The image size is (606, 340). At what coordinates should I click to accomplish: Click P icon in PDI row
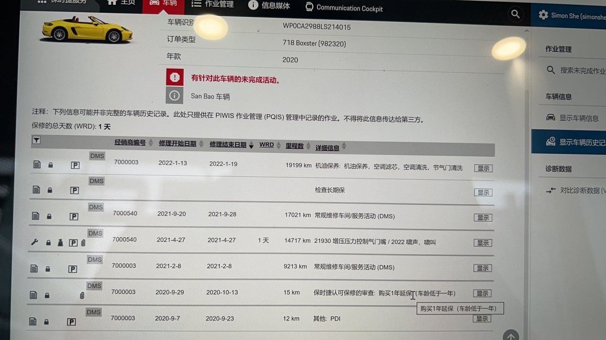(71, 322)
